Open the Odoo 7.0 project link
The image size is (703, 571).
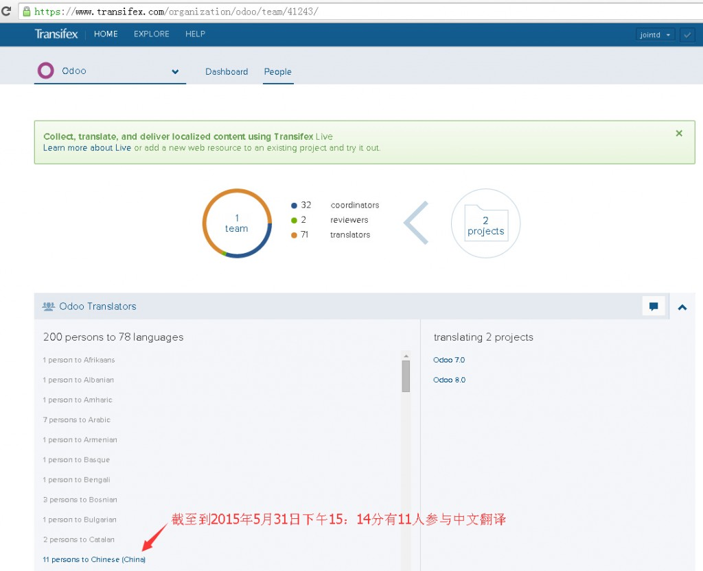(449, 360)
